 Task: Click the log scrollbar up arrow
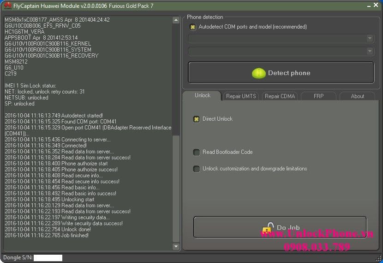click(176, 20)
